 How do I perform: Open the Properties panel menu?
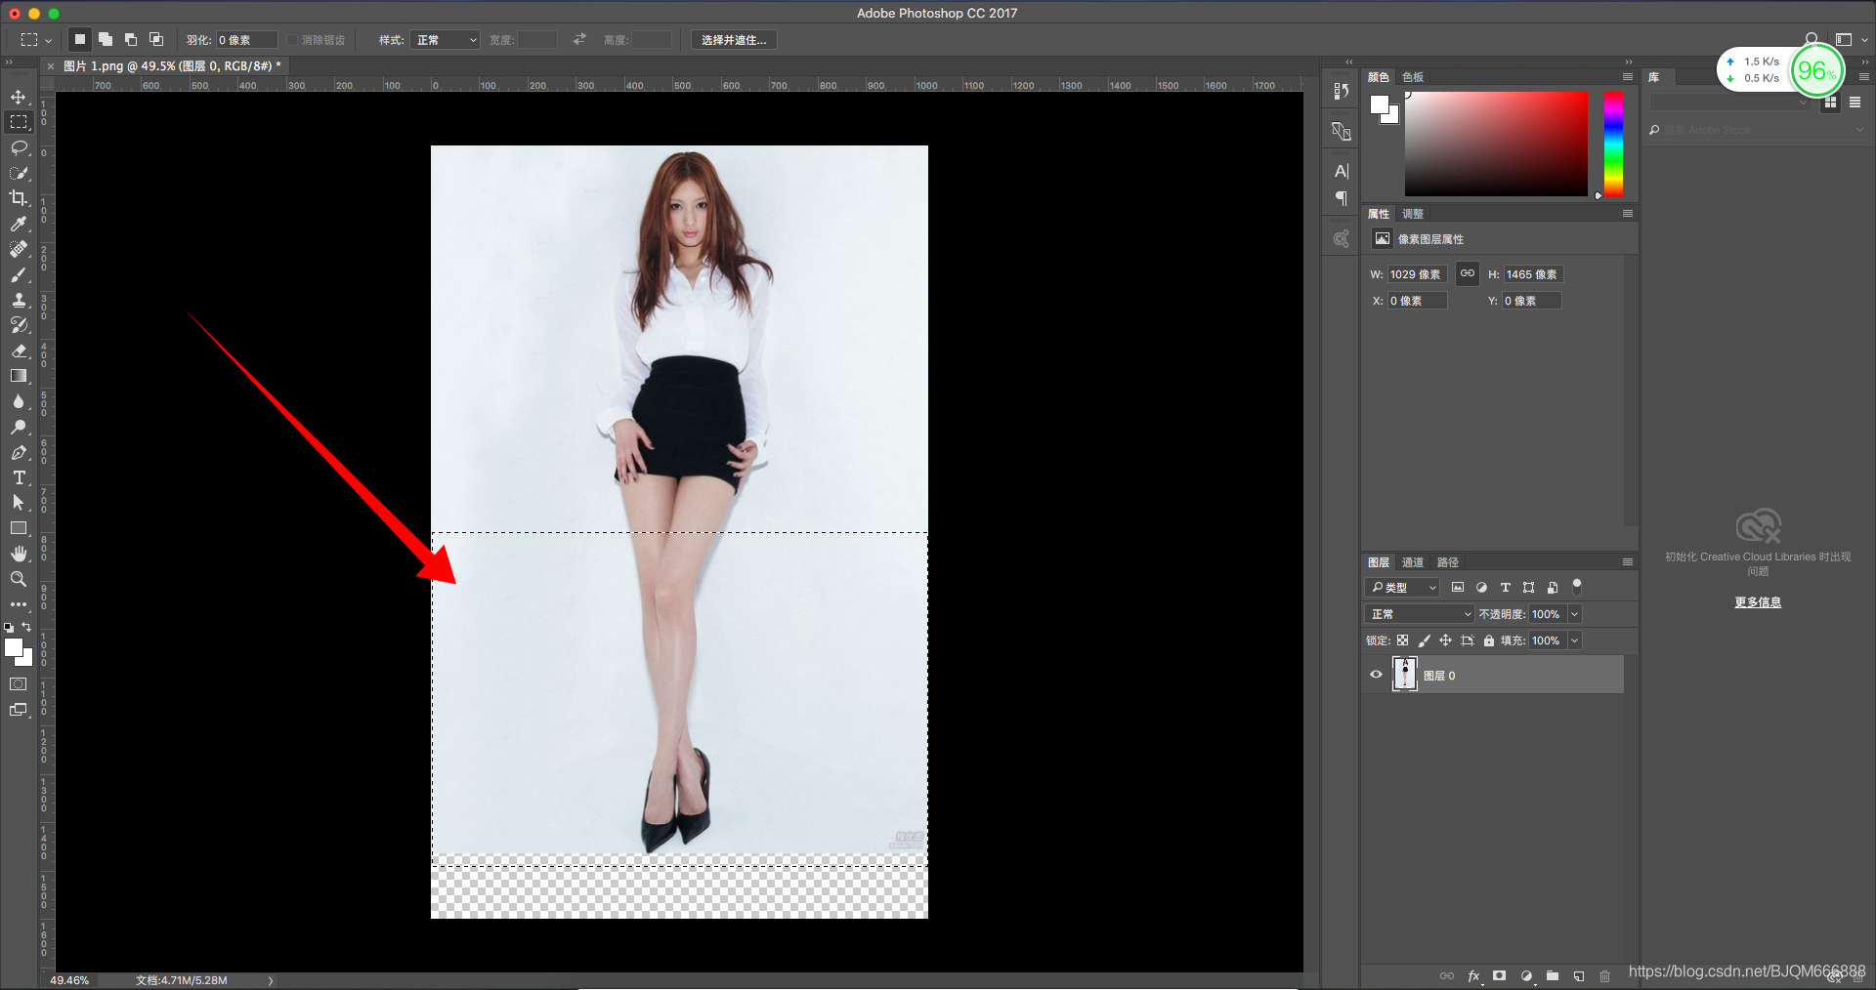(1627, 213)
